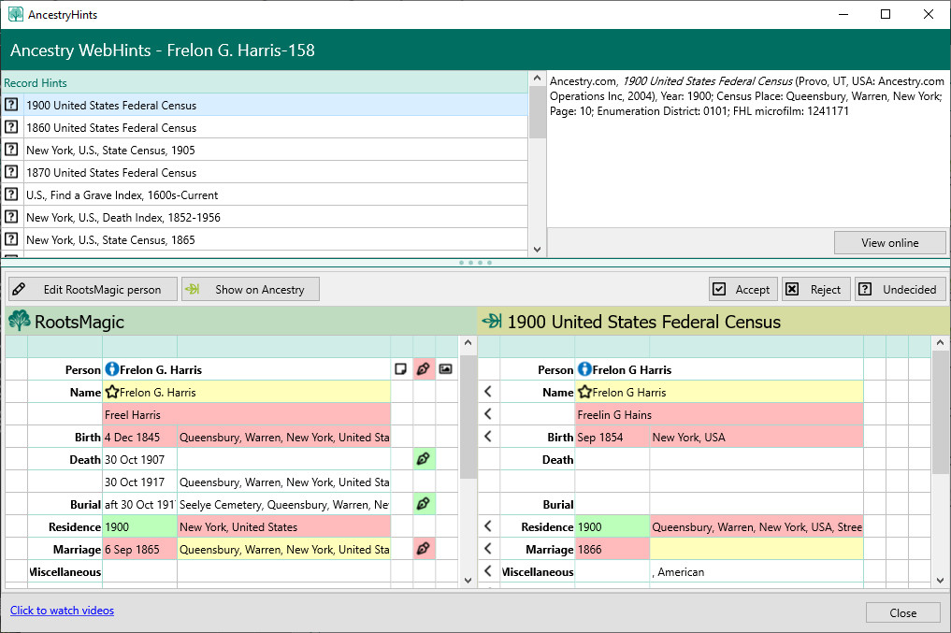Open the note icon for Frelon G. Harris
951x633 pixels.
point(401,369)
